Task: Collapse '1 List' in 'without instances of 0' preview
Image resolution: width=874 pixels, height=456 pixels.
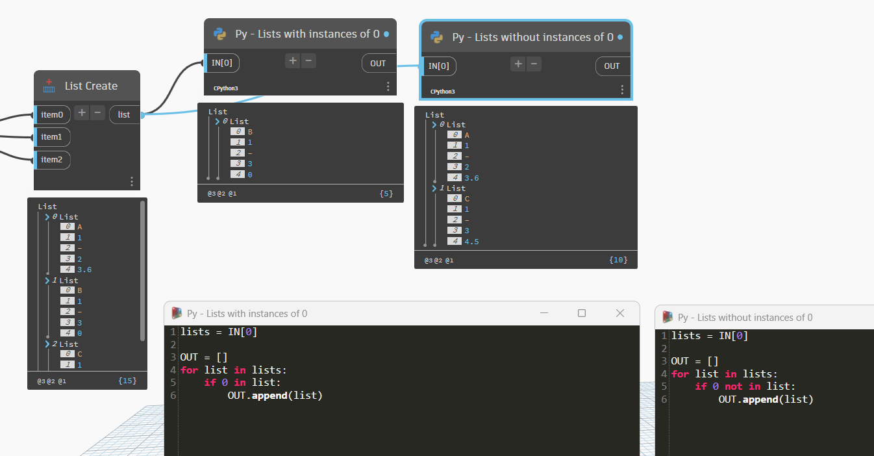Action: (x=434, y=188)
